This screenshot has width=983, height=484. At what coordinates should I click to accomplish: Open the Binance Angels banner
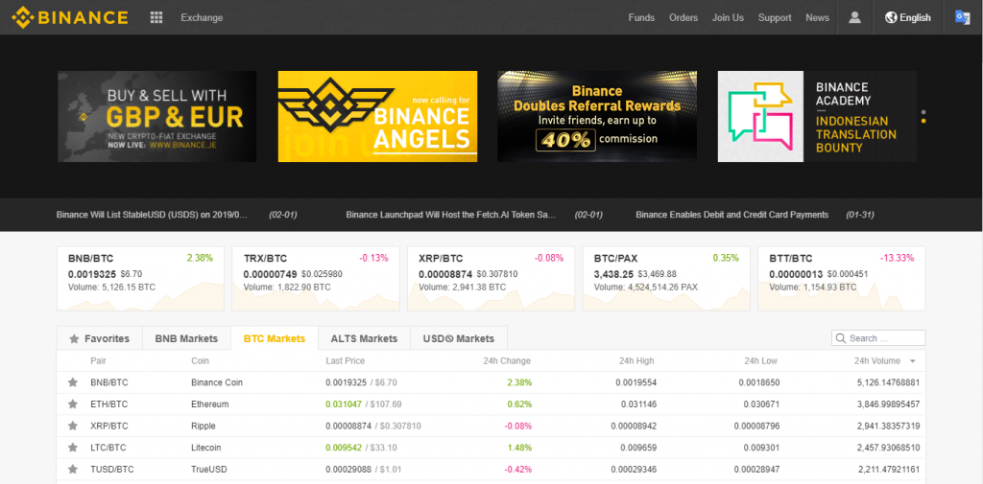click(377, 117)
